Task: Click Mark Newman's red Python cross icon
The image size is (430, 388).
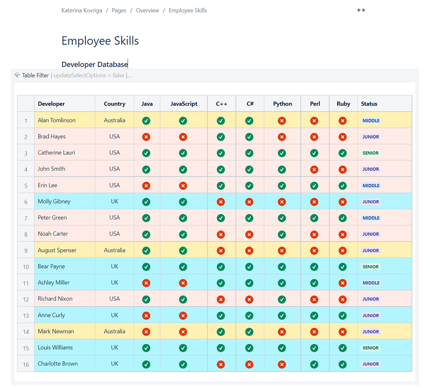Action: pyautogui.click(x=282, y=332)
